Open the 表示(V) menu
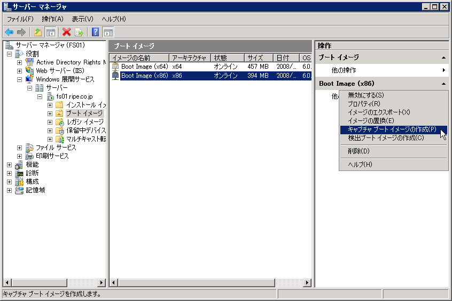The width and height of the screenshot is (452, 301). coord(82,19)
